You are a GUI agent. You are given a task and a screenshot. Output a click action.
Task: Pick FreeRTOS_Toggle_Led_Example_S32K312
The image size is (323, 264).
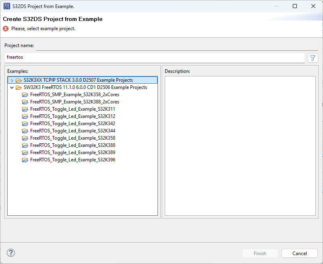coord(72,116)
